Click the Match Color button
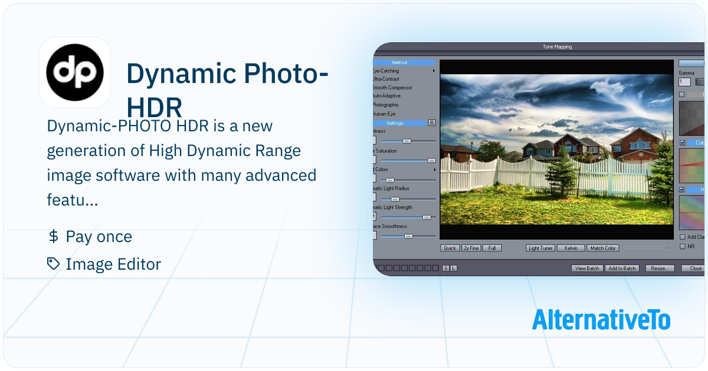This screenshot has width=708, height=371. coord(603,248)
